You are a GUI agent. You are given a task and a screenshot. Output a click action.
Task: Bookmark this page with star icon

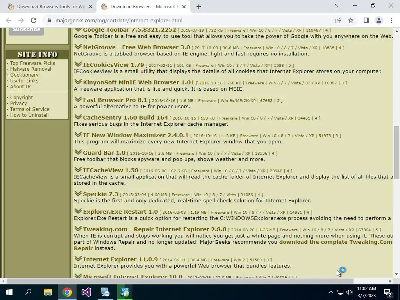coord(351,20)
